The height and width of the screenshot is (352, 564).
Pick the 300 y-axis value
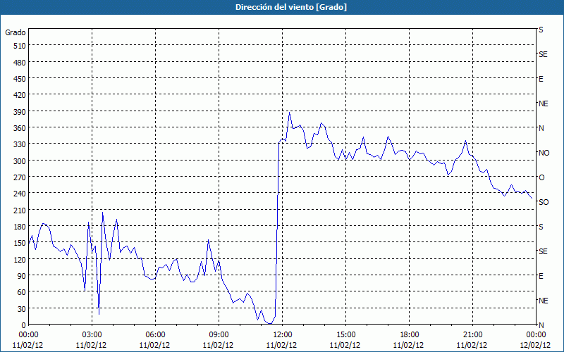pyautogui.click(x=20, y=161)
